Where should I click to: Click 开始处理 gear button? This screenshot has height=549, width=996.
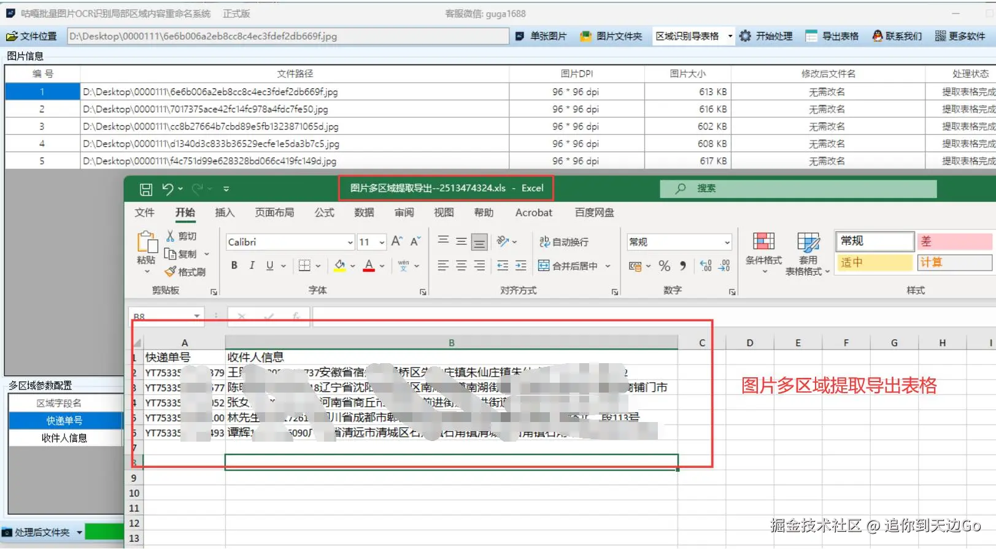pyautogui.click(x=766, y=36)
